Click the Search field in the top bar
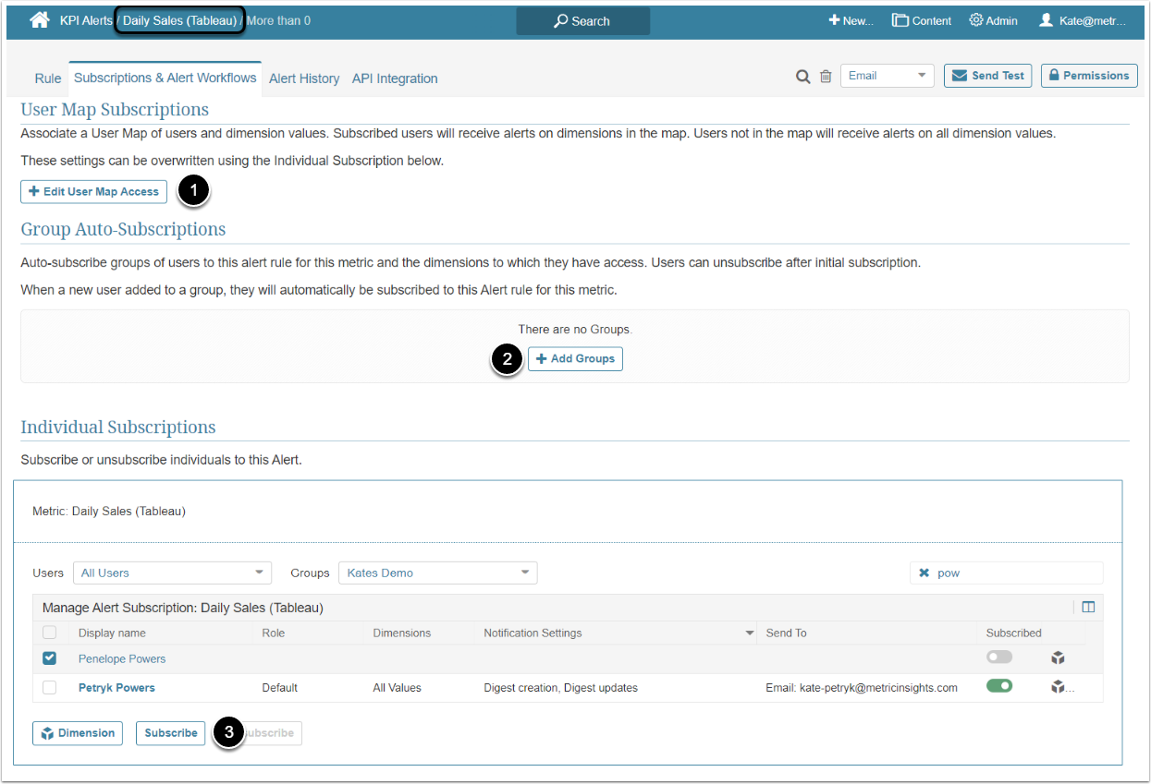 (x=582, y=21)
